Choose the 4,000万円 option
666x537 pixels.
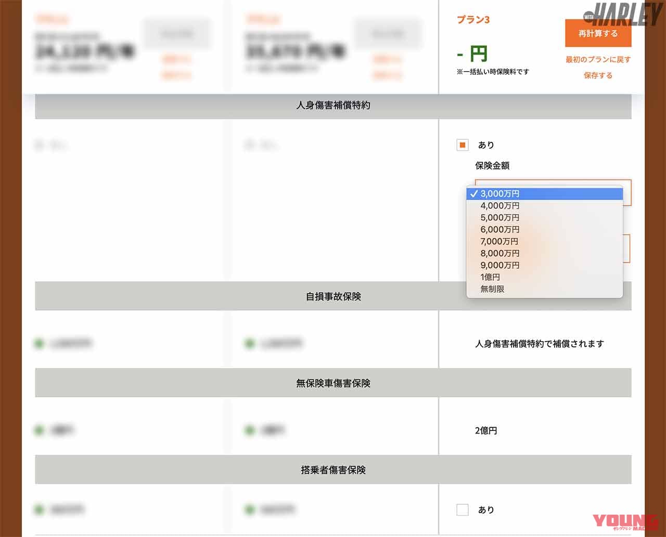(499, 205)
